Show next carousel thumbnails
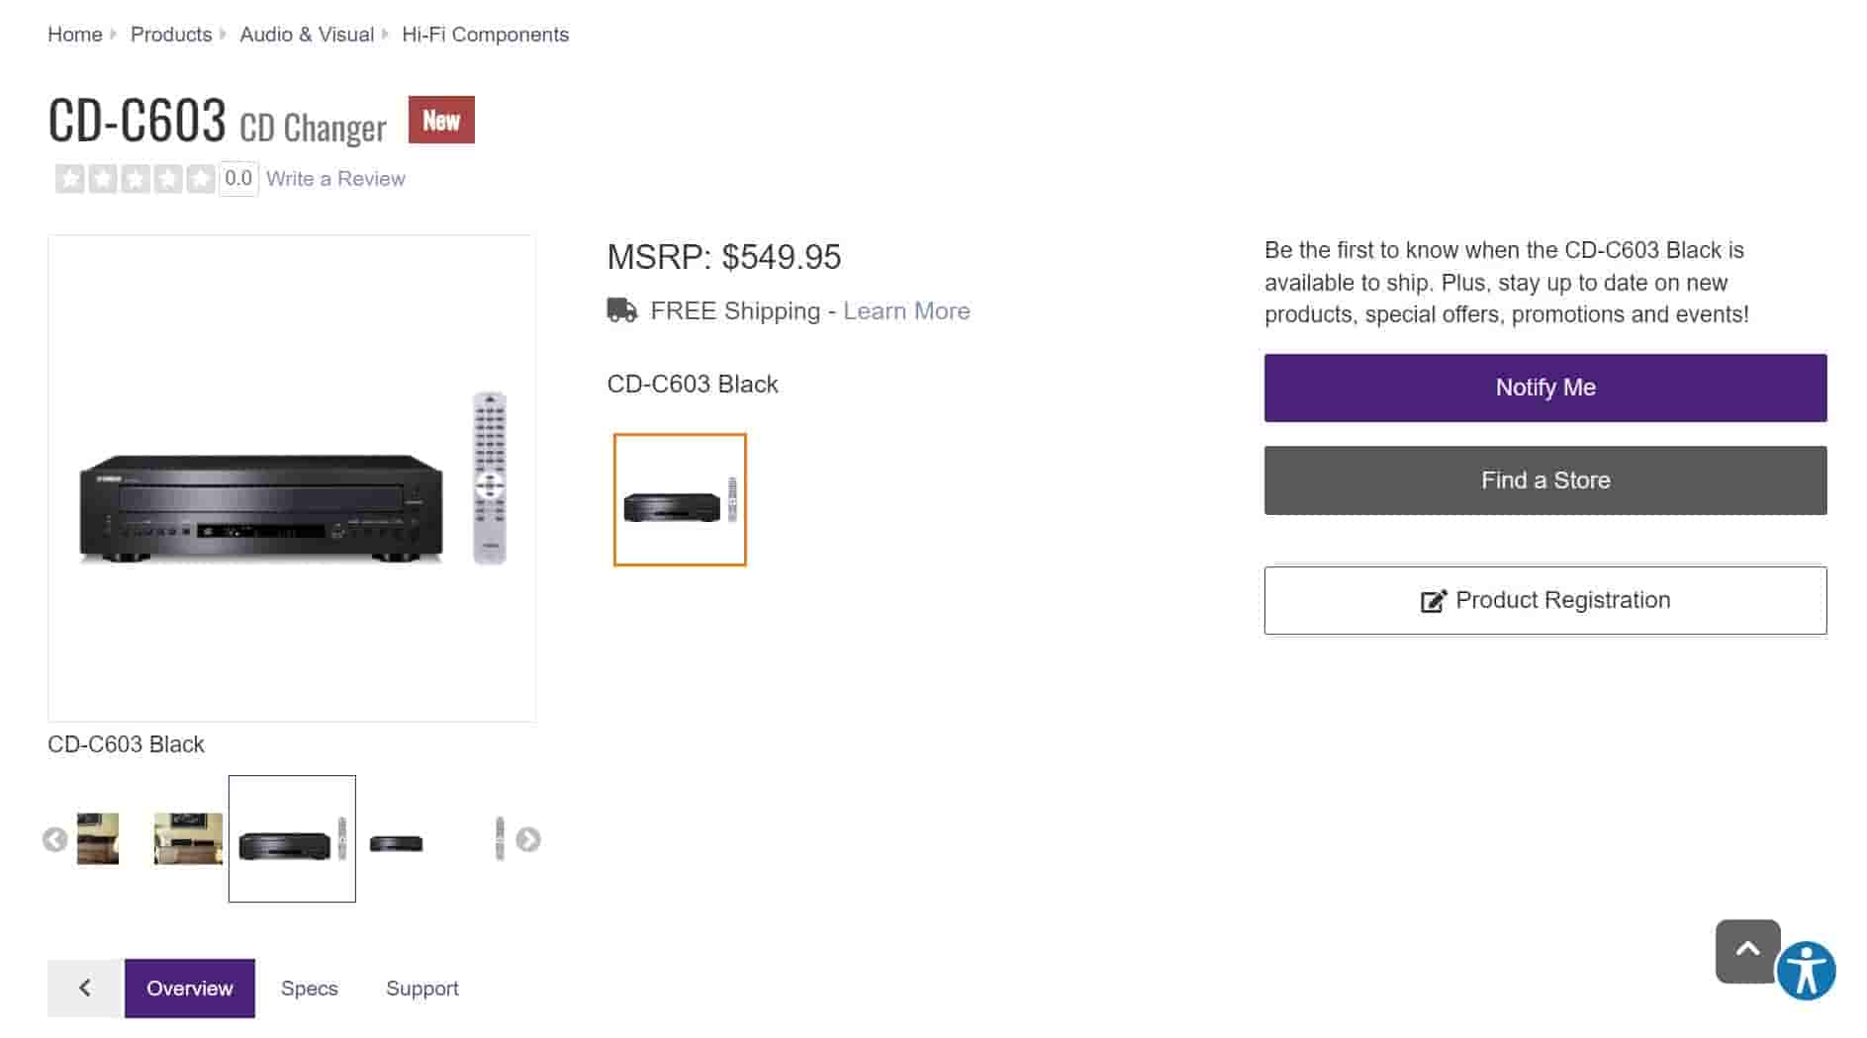 coord(528,839)
